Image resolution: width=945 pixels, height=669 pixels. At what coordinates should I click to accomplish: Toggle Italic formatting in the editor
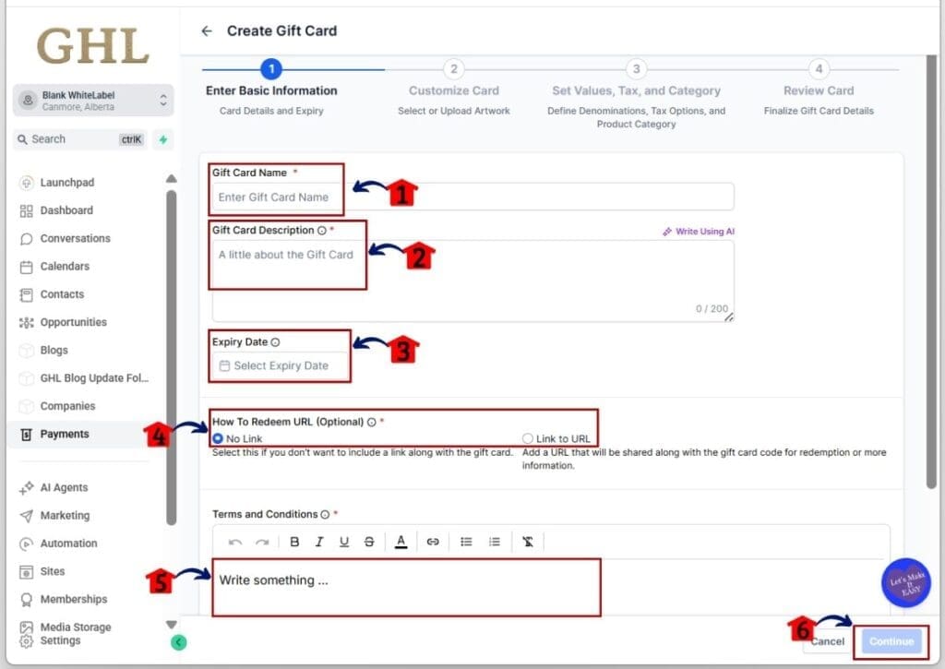pyautogui.click(x=319, y=542)
